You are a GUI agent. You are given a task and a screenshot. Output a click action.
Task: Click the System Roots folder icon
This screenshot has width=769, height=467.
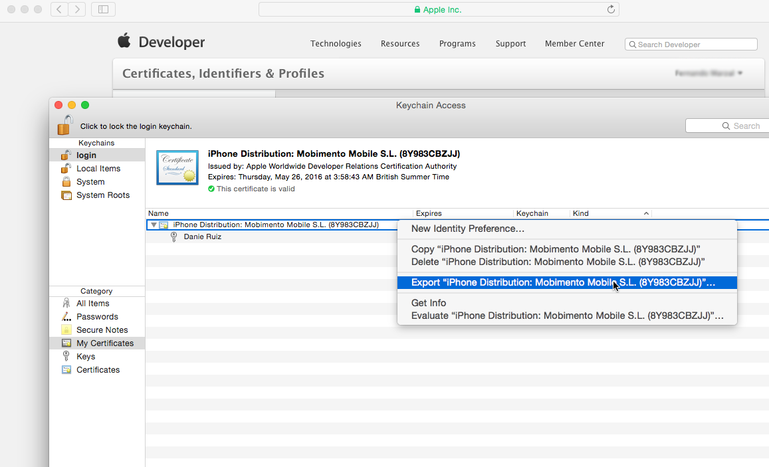point(66,195)
